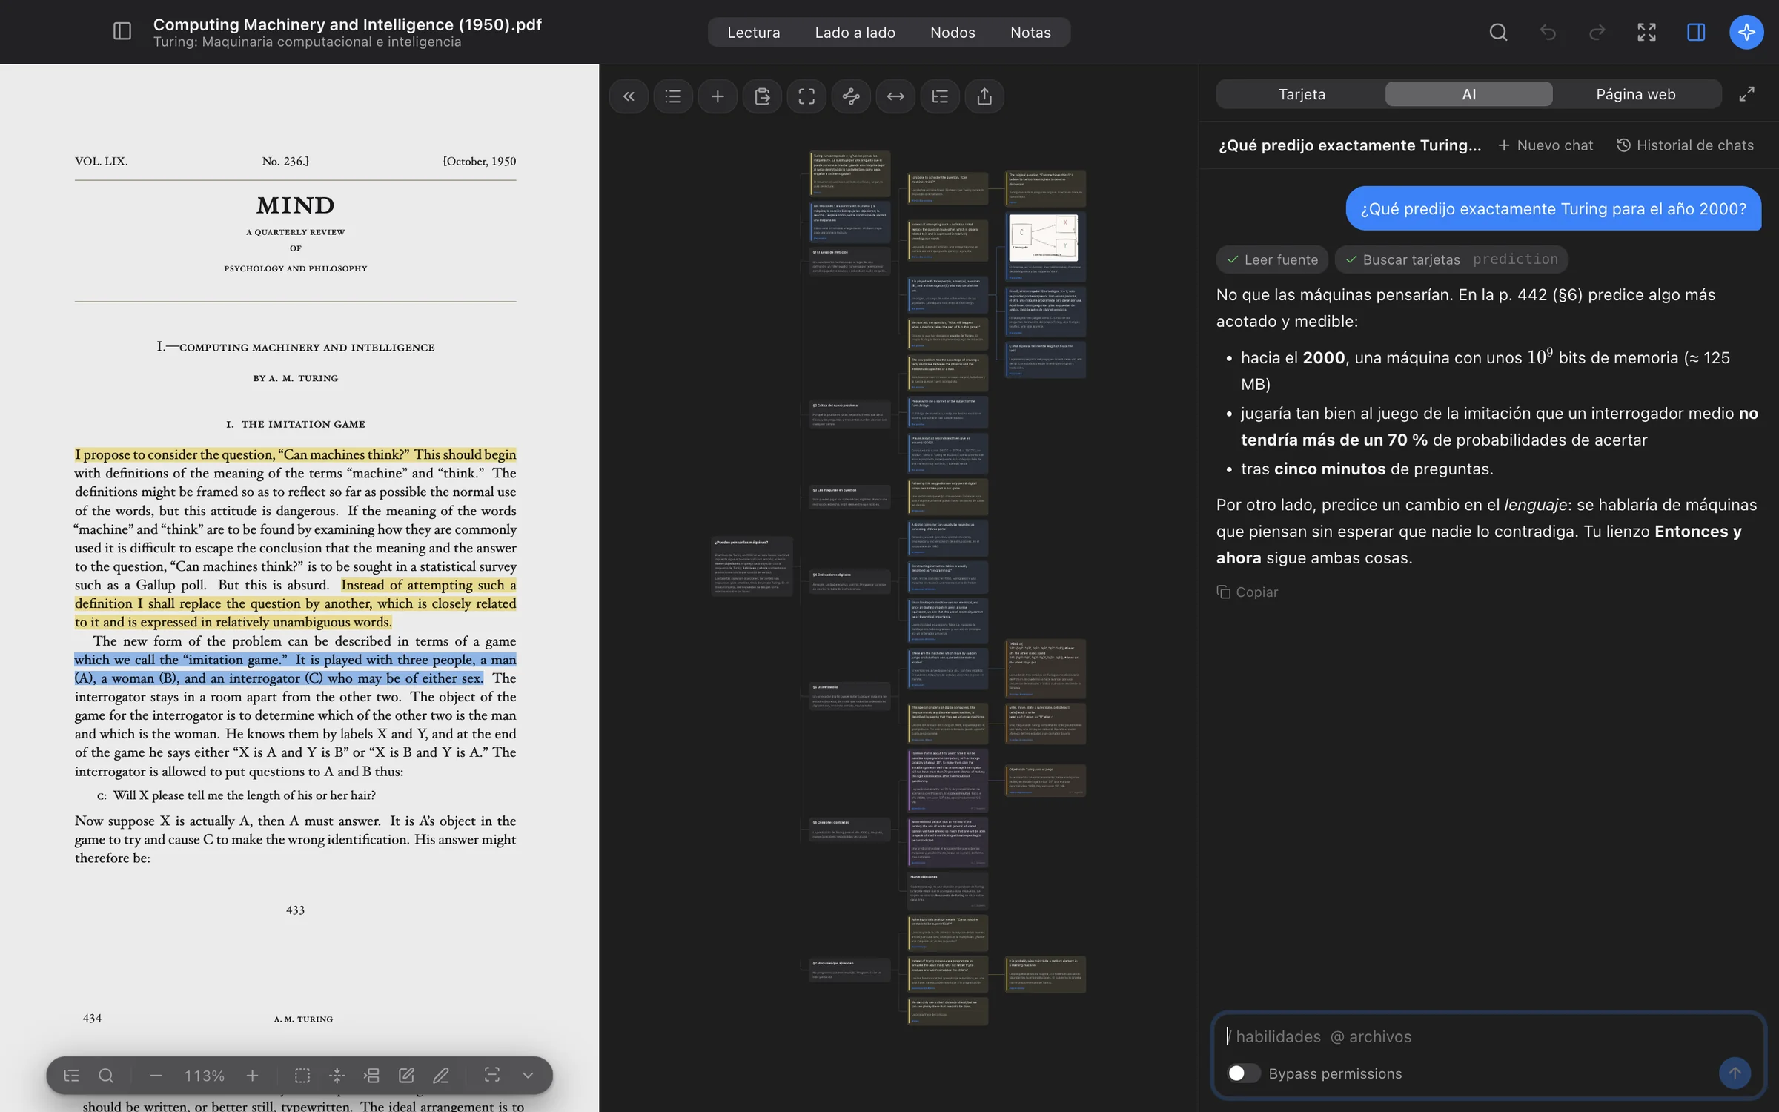
Task: Zoom out PDF with minus button
Action: pos(156,1076)
